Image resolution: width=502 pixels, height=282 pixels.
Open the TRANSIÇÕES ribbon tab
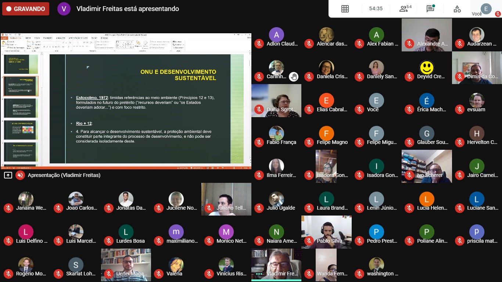pyautogui.click(x=47, y=38)
